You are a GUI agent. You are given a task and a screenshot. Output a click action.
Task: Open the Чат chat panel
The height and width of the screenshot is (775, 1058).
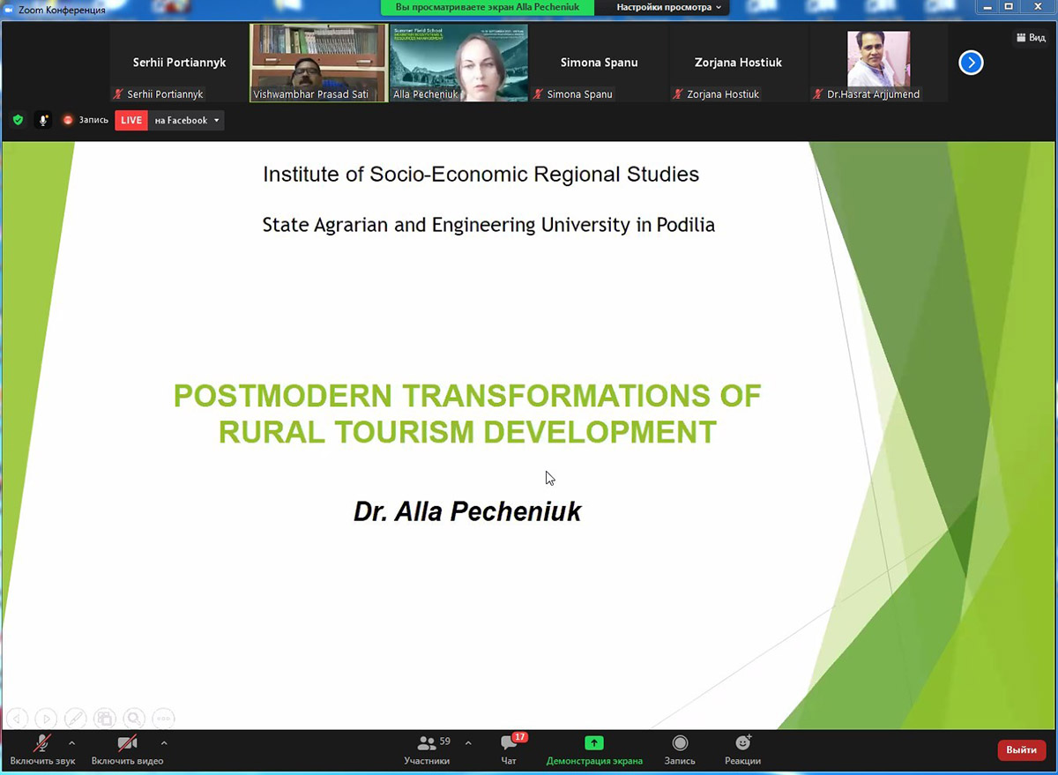[x=509, y=749]
